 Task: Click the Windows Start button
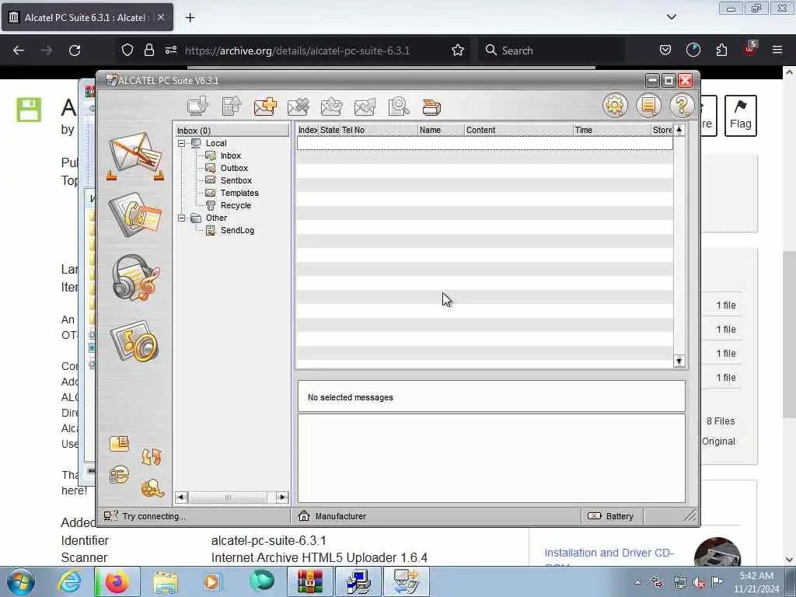tap(21, 581)
